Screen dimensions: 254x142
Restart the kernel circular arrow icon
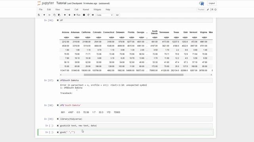[x=88, y=15]
